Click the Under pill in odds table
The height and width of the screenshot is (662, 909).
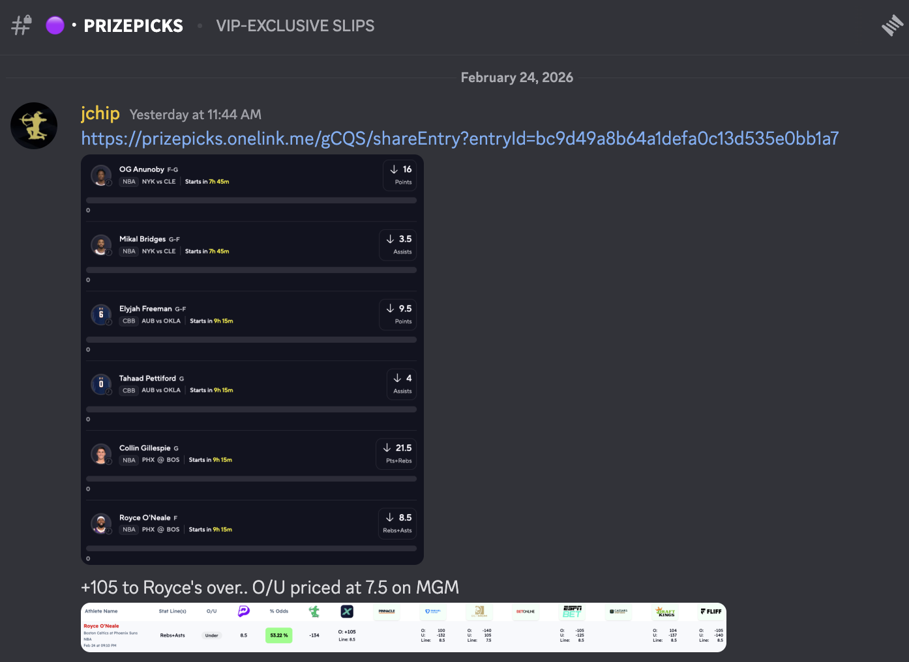pyautogui.click(x=212, y=635)
